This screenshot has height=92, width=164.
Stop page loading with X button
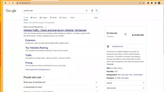[x=13, y=3]
